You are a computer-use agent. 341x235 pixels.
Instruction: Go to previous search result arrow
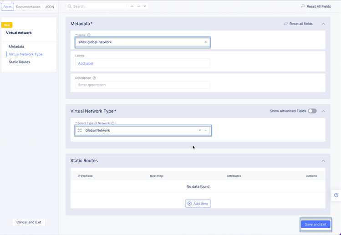click(132, 7)
